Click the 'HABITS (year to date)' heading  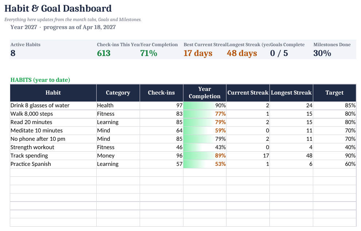[x=40, y=80]
